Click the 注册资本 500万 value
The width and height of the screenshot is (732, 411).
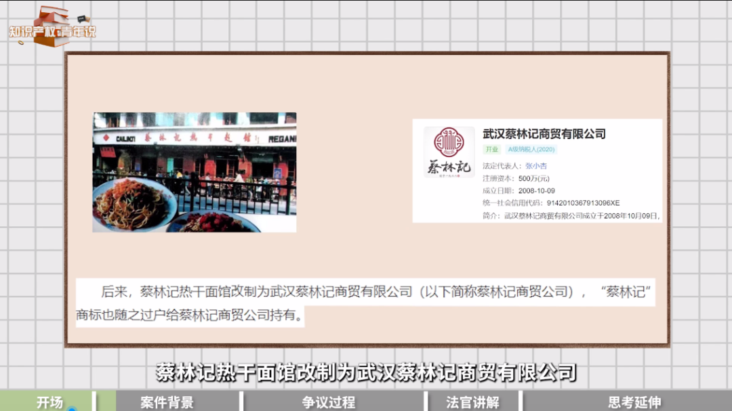tap(533, 179)
